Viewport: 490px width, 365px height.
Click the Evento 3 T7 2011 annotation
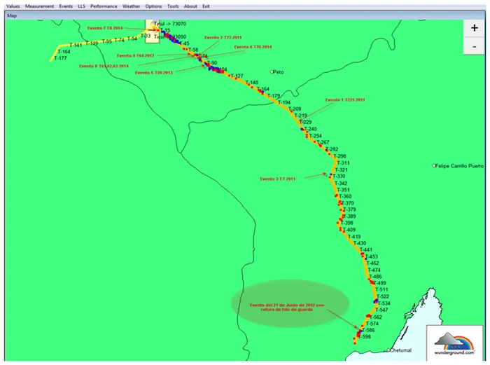278,179
